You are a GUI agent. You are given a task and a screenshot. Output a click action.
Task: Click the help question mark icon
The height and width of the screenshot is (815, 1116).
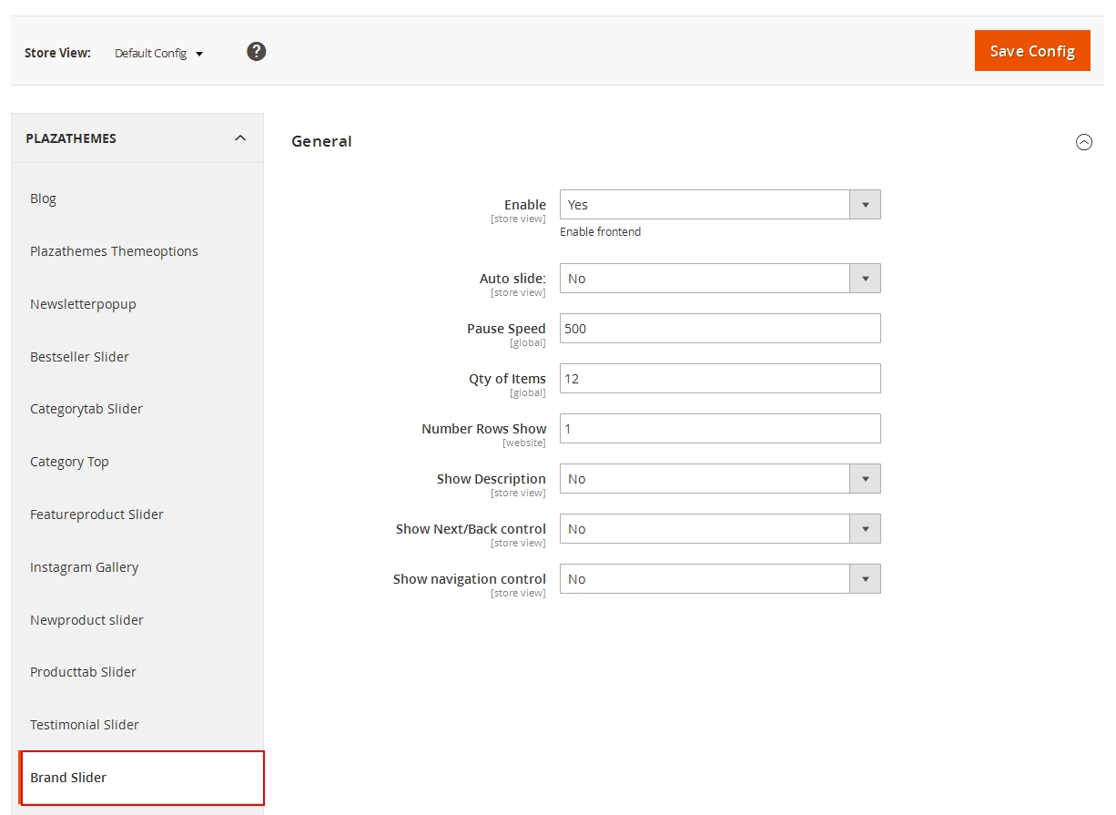click(257, 52)
